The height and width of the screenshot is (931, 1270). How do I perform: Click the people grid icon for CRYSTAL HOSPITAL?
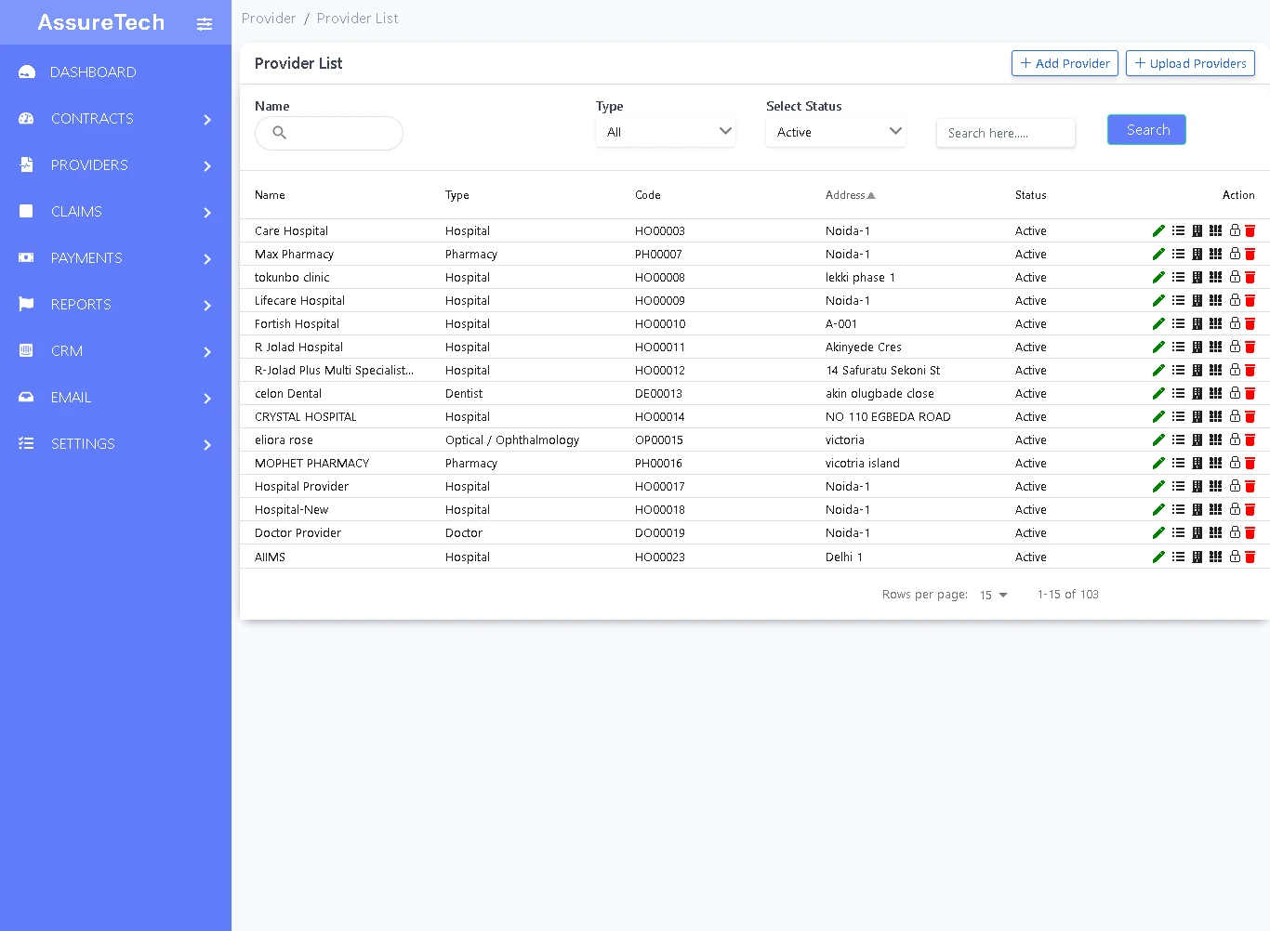click(1215, 416)
